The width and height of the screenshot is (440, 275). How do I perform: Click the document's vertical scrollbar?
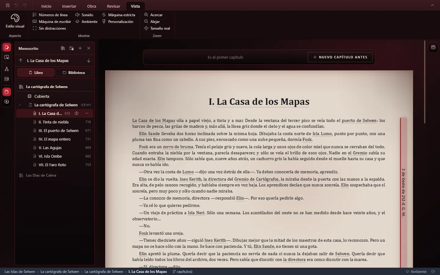click(424, 82)
